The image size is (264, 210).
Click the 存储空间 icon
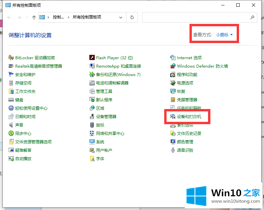click(11, 83)
